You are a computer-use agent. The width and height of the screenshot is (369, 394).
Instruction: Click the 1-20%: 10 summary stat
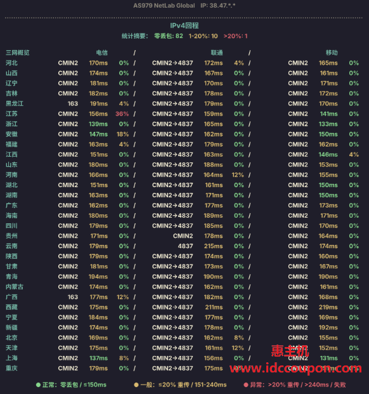[203, 36]
